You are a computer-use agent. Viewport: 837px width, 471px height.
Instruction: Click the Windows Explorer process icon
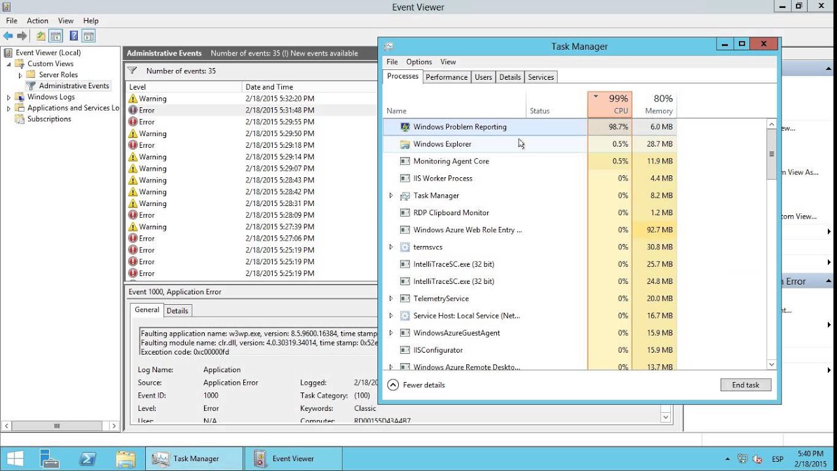pos(405,144)
